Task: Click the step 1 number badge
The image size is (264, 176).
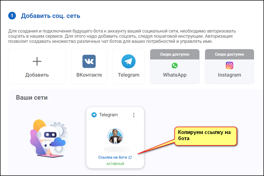Action: click(x=12, y=16)
